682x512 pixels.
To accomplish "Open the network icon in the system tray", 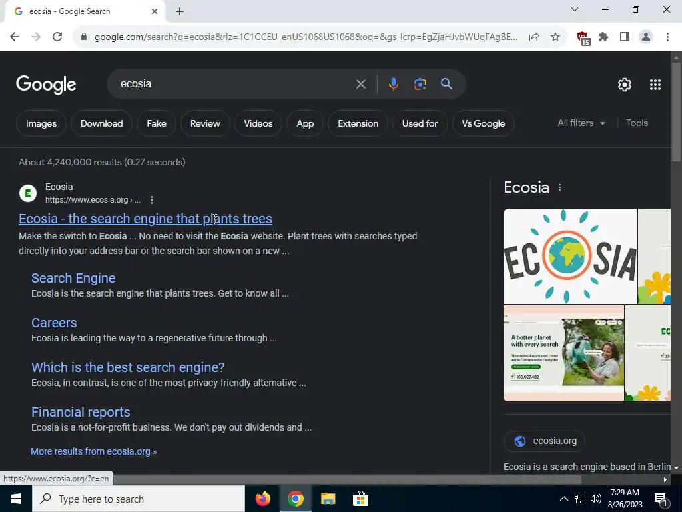I will 580,499.
